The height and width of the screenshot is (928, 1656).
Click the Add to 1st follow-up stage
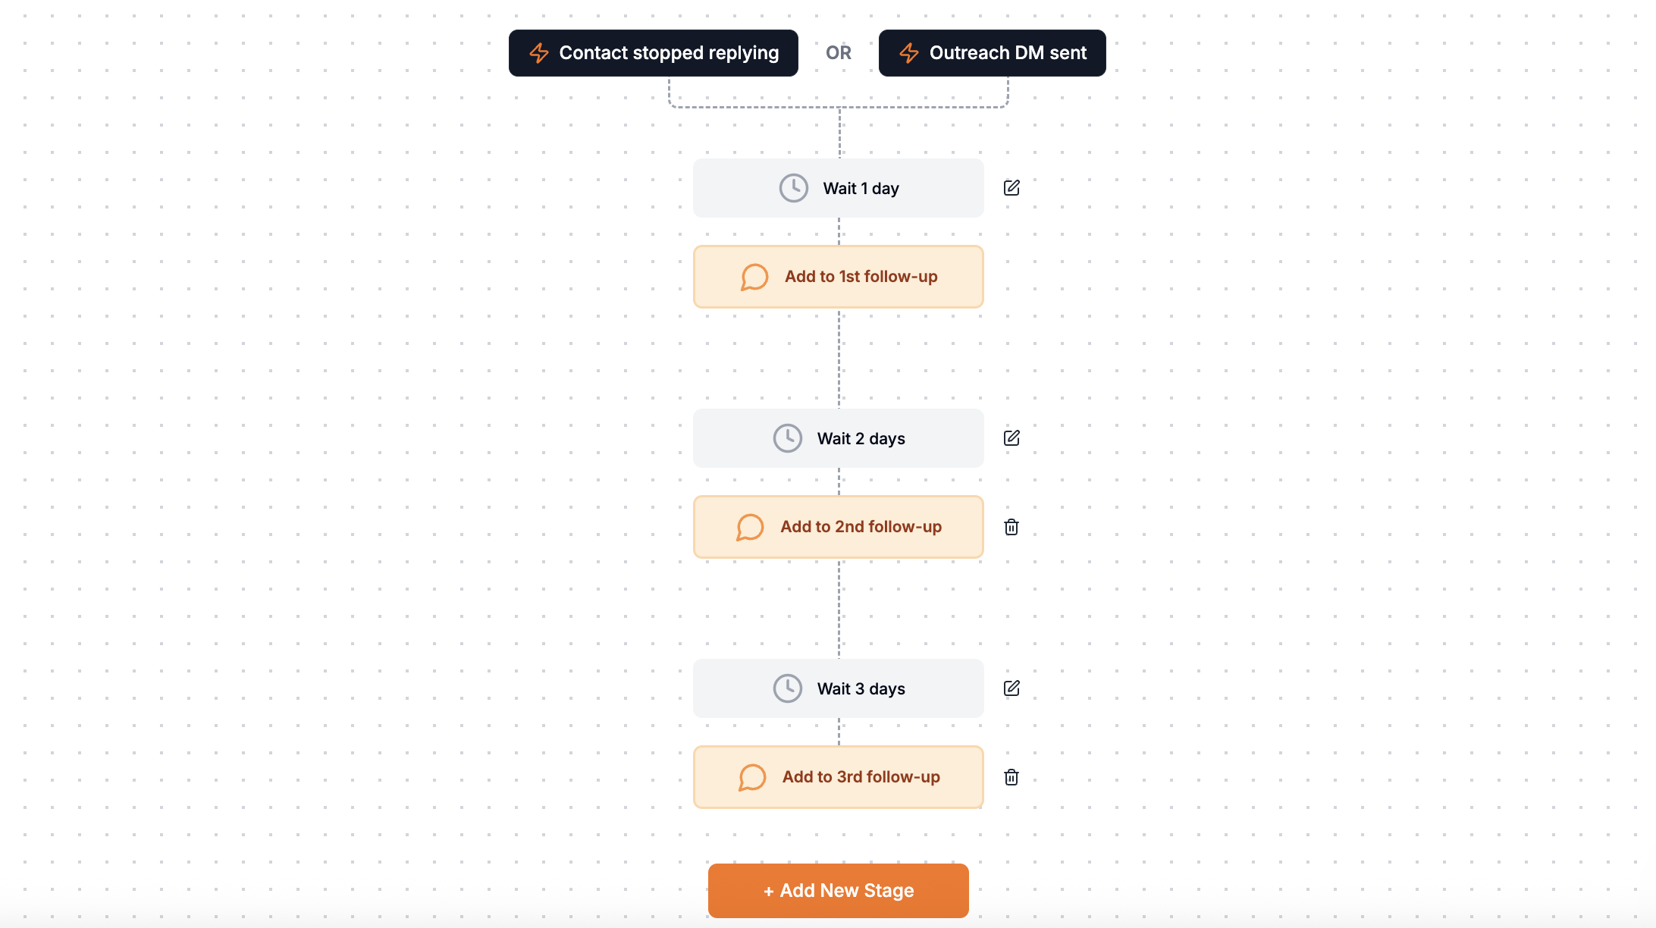(838, 277)
